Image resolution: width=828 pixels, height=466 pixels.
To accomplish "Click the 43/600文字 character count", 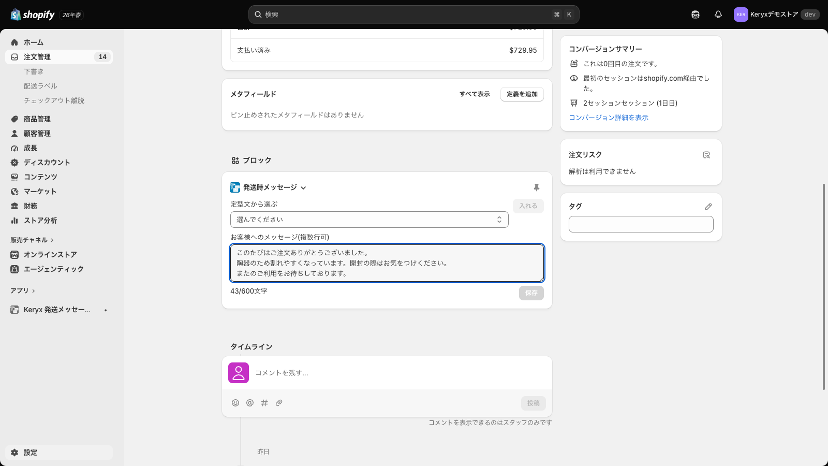I will point(249,291).
